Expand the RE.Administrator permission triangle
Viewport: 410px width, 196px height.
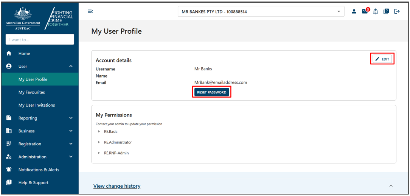(x=99, y=142)
